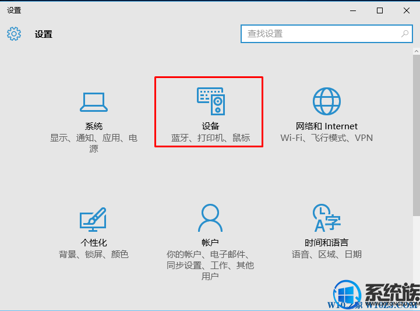The image size is (420, 311).
Task: Maximize the 设置 window
Action: [380, 10]
